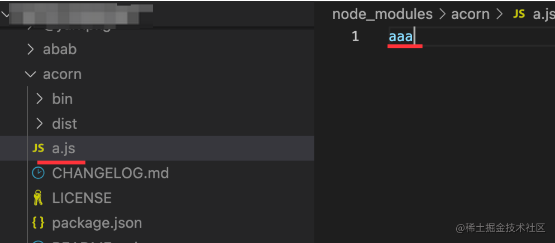Open CHANGELOG.md from the file tree

tap(110, 173)
